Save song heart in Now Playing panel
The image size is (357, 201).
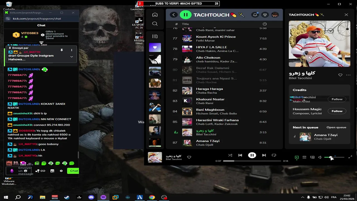point(340,75)
